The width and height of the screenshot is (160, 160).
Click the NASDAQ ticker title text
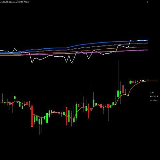pyautogui.click(x=22, y=2)
